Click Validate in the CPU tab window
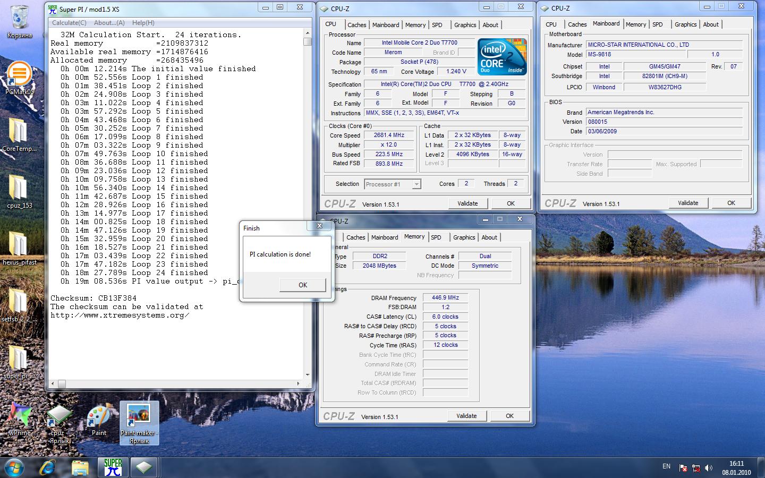Viewport: 765px width, 478px height. tap(467, 203)
